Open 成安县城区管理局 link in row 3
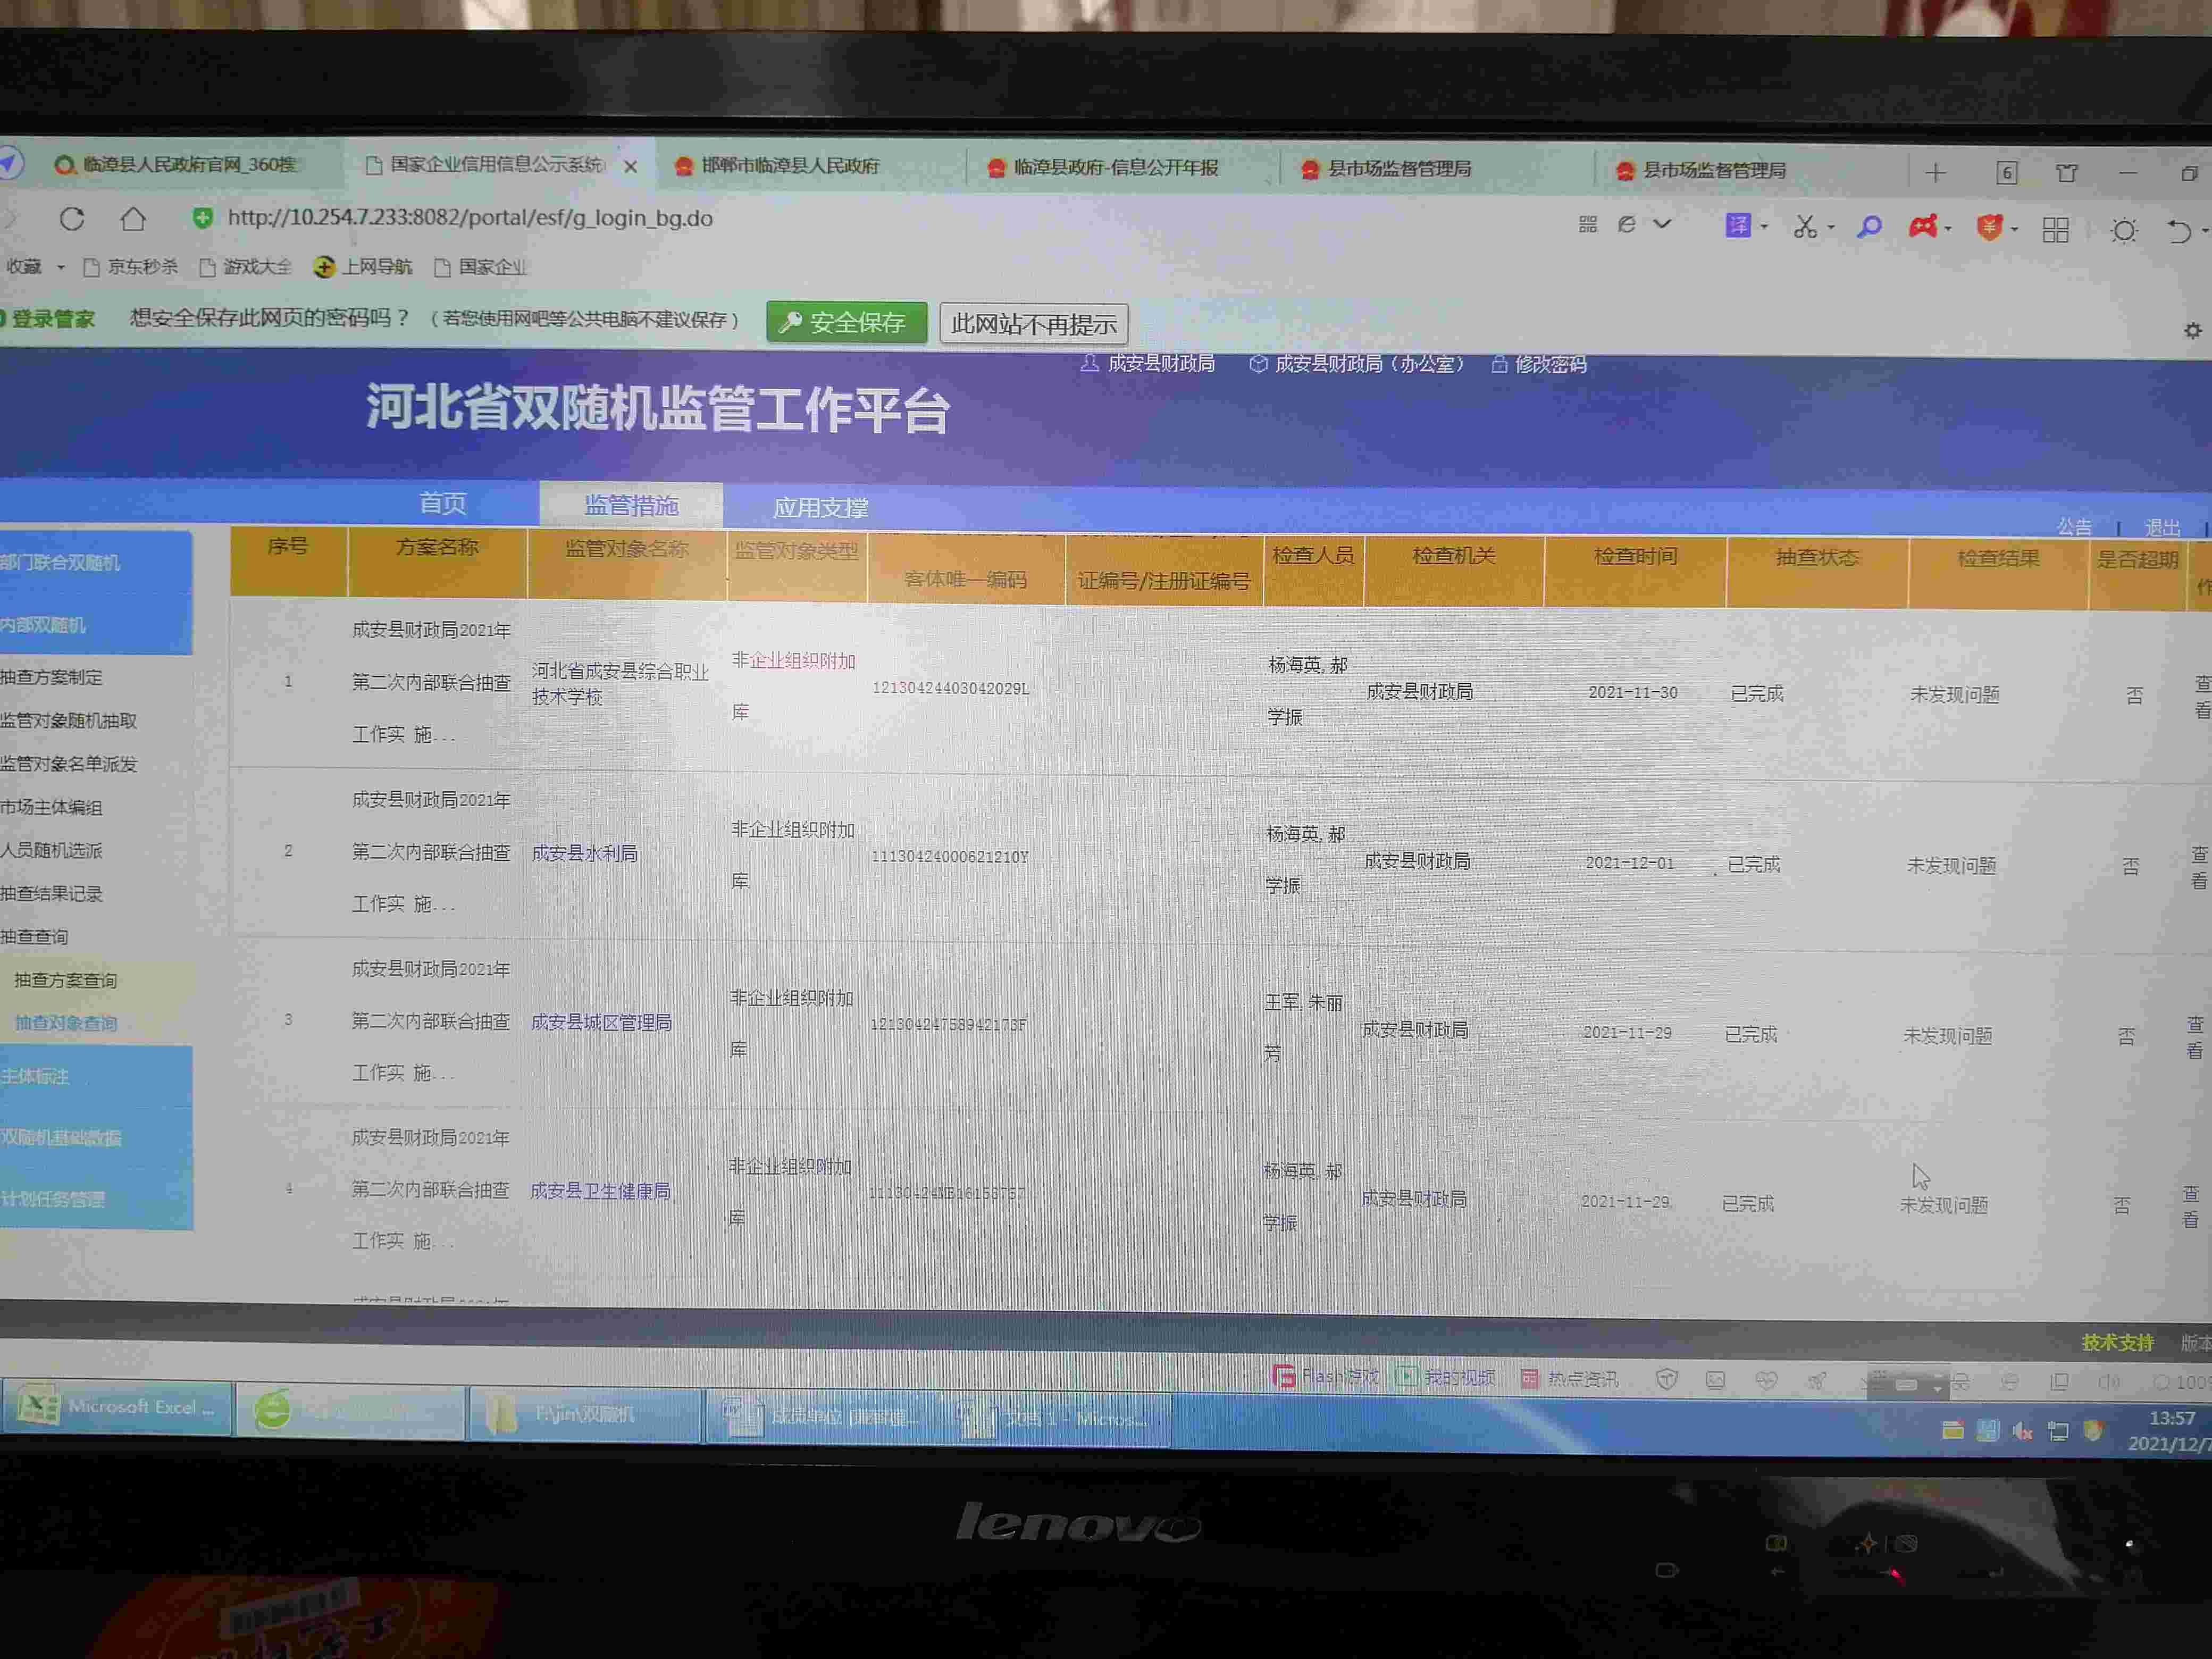 [x=601, y=1022]
